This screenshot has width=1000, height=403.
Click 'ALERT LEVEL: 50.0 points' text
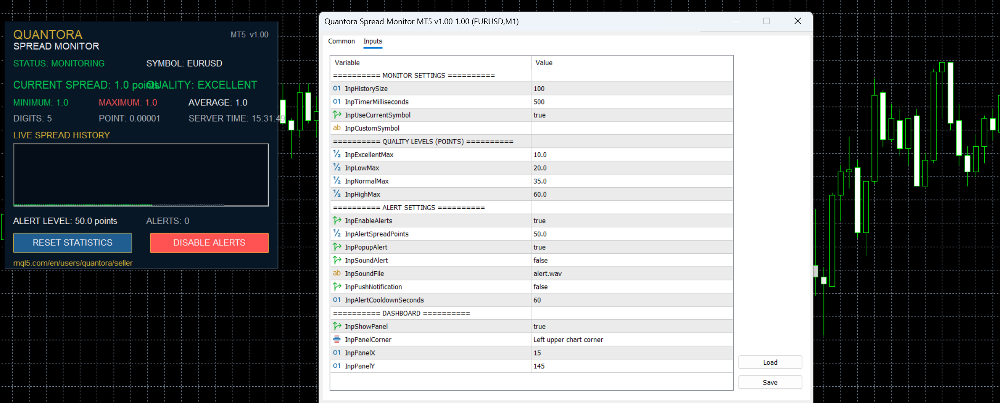(65, 221)
